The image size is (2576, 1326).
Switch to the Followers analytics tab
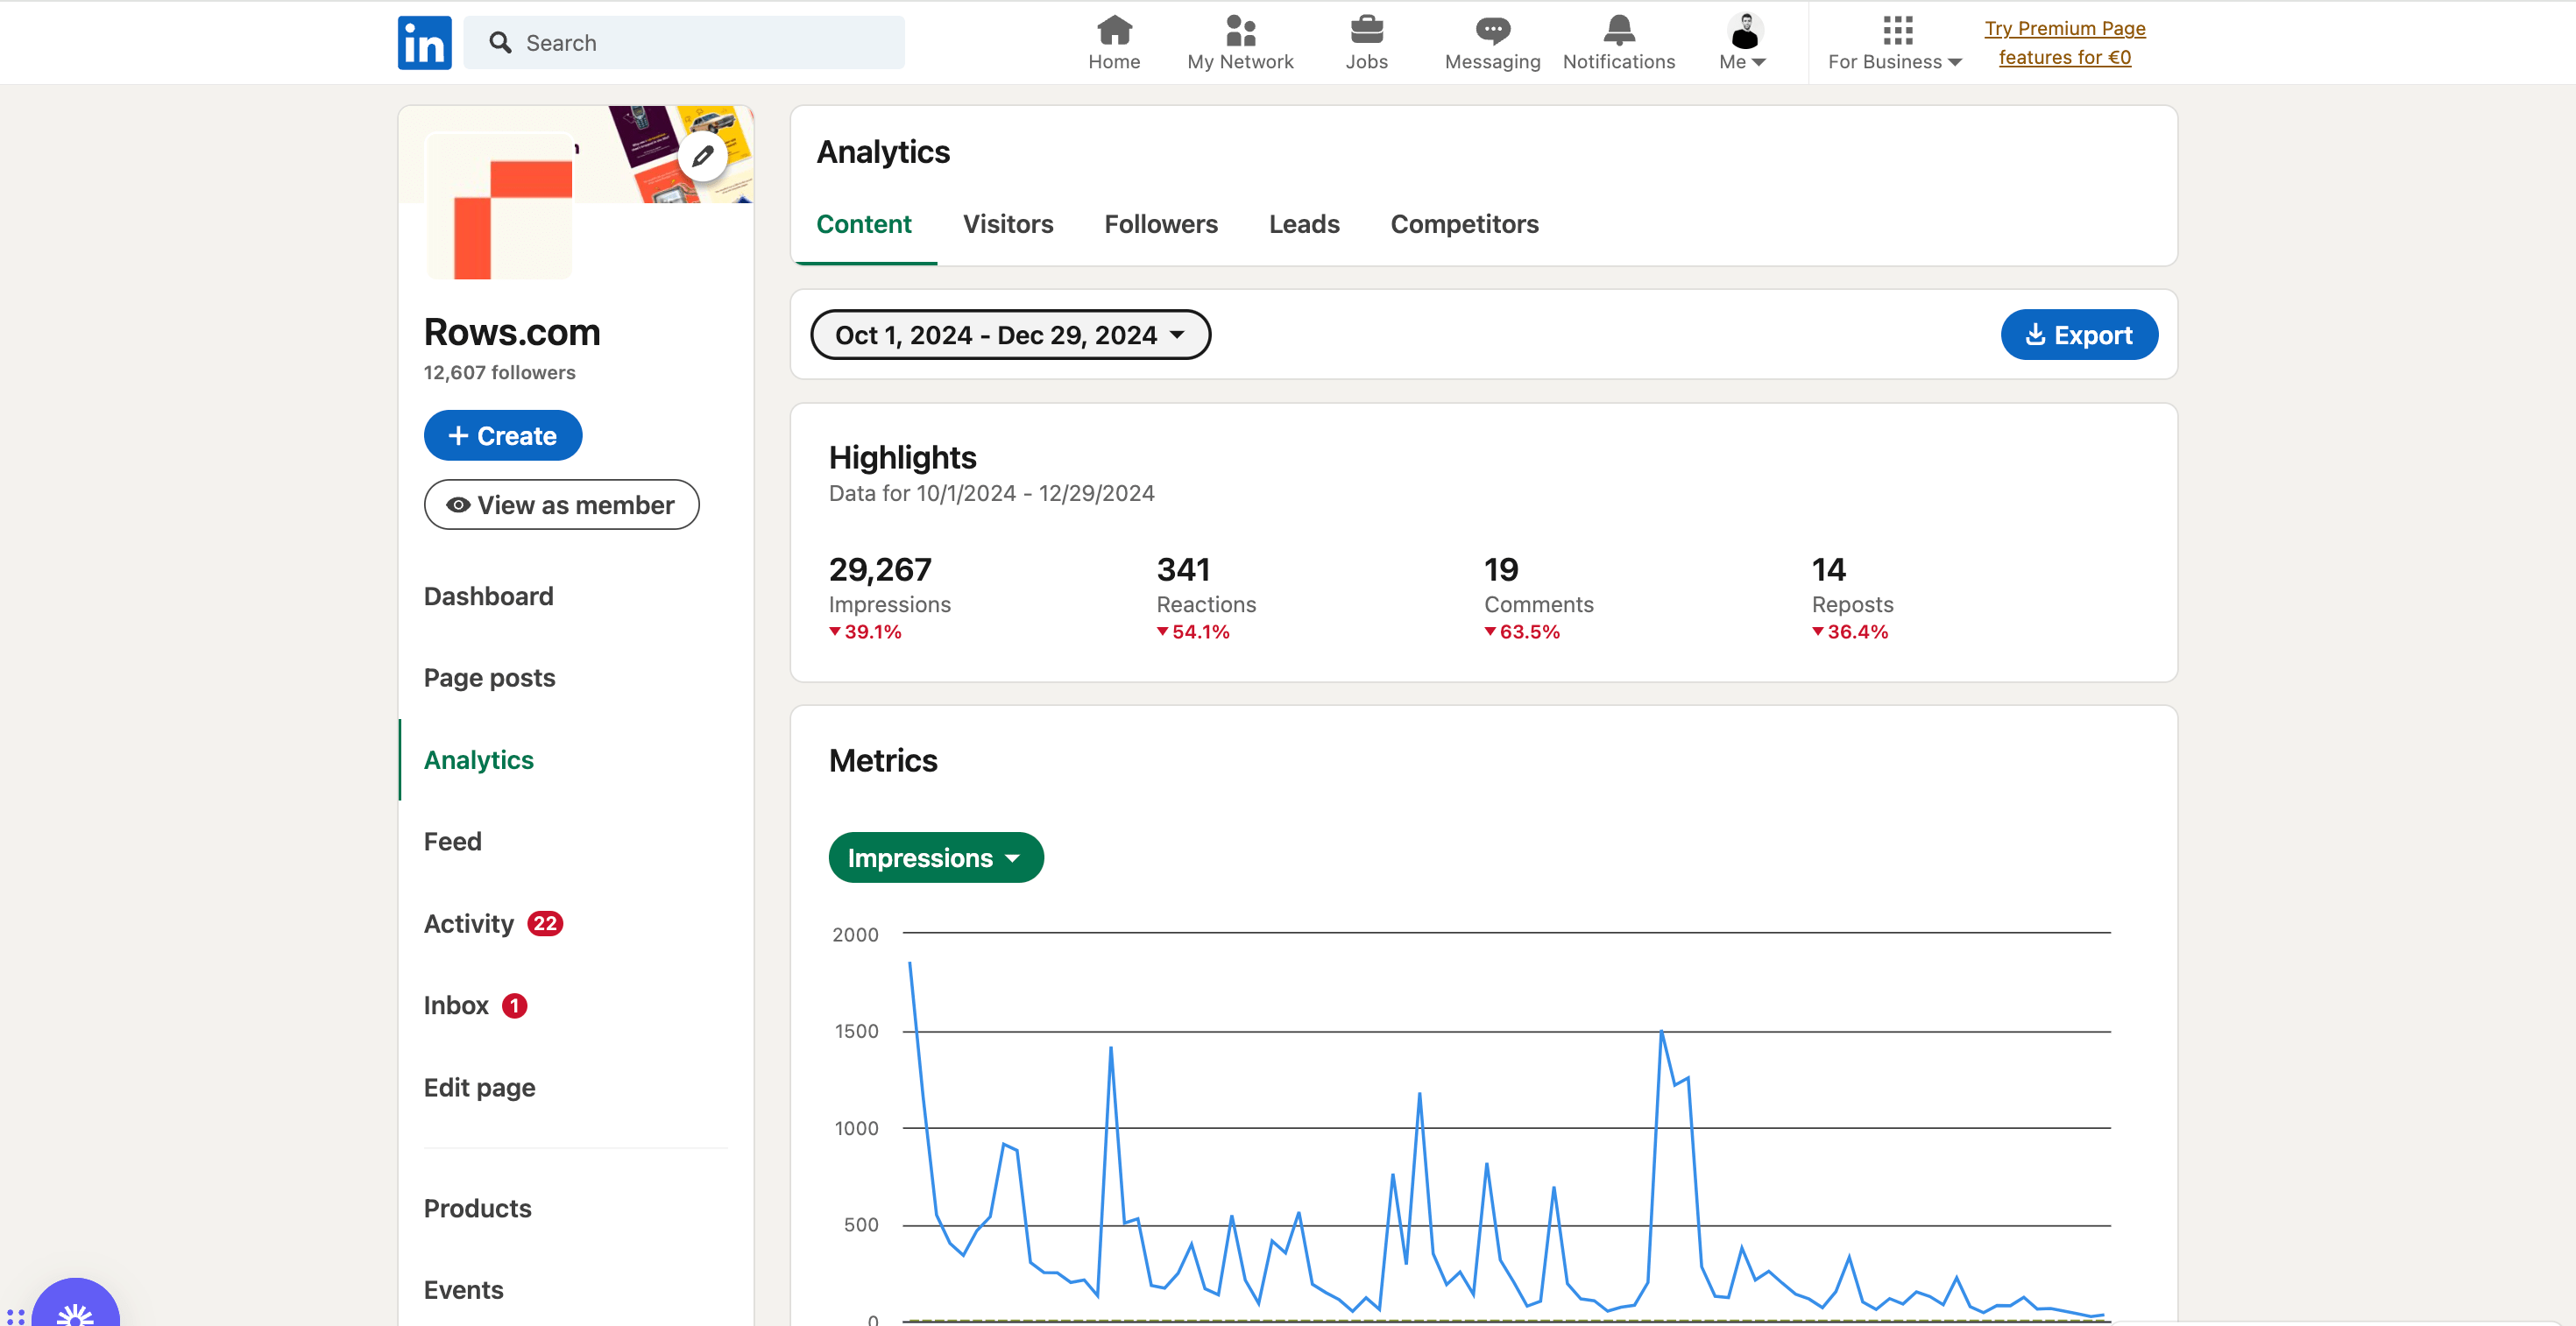(x=1162, y=223)
